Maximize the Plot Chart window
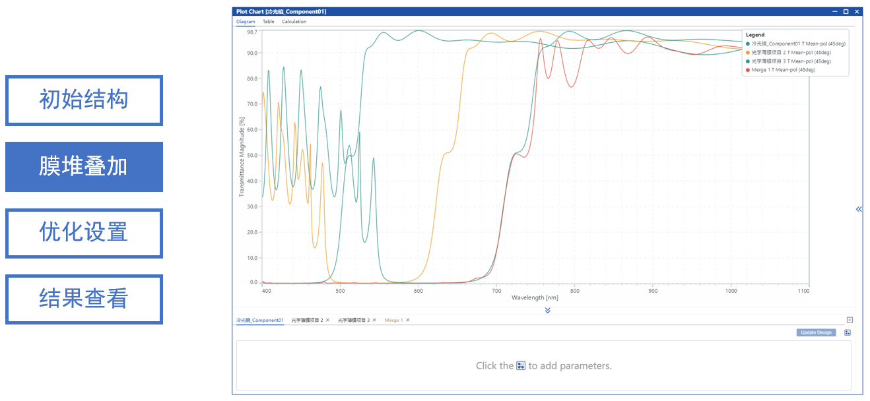 846,11
